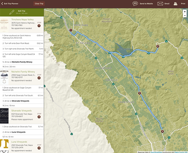
Task: Zoom in with the map plus button
Action: click(x=185, y=12)
